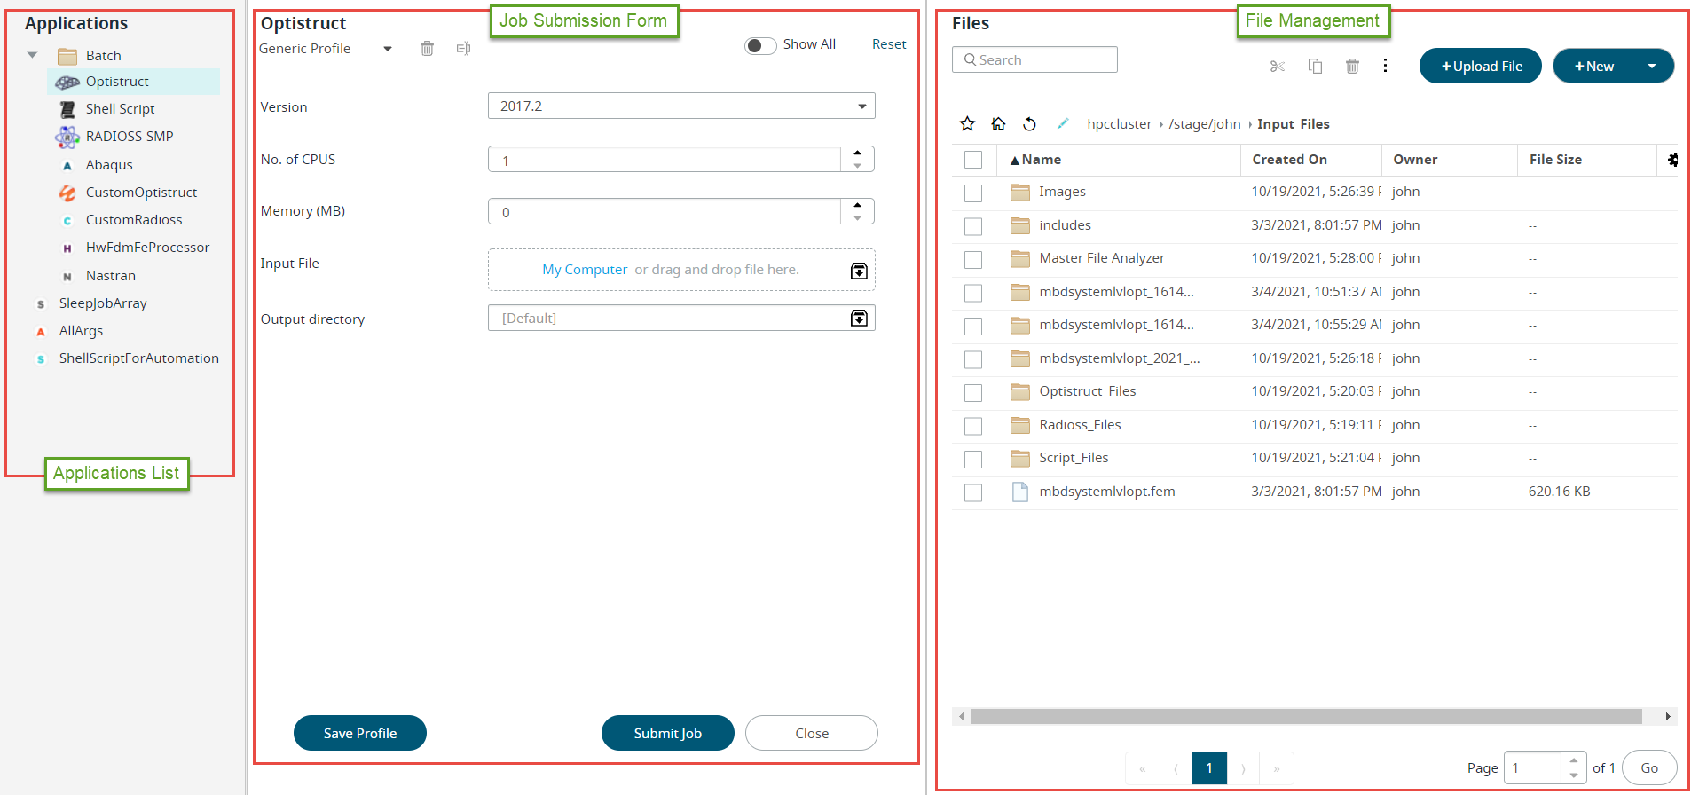Open the Version 2017.2 dropdown

pos(681,106)
